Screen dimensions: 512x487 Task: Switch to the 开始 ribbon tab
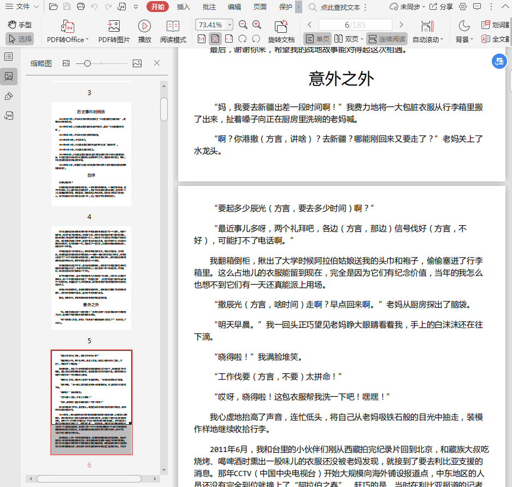157,7
